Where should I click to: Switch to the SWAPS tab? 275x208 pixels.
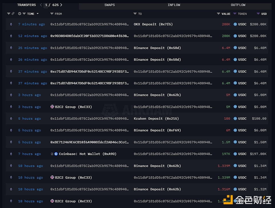(109, 5)
